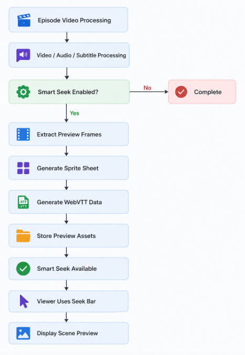
Task: Click the green checkmark circle icon
Action: click(x=23, y=268)
